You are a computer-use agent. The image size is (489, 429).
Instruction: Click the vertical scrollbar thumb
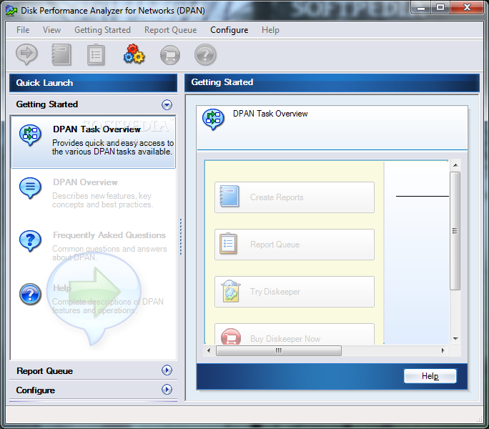click(455, 231)
